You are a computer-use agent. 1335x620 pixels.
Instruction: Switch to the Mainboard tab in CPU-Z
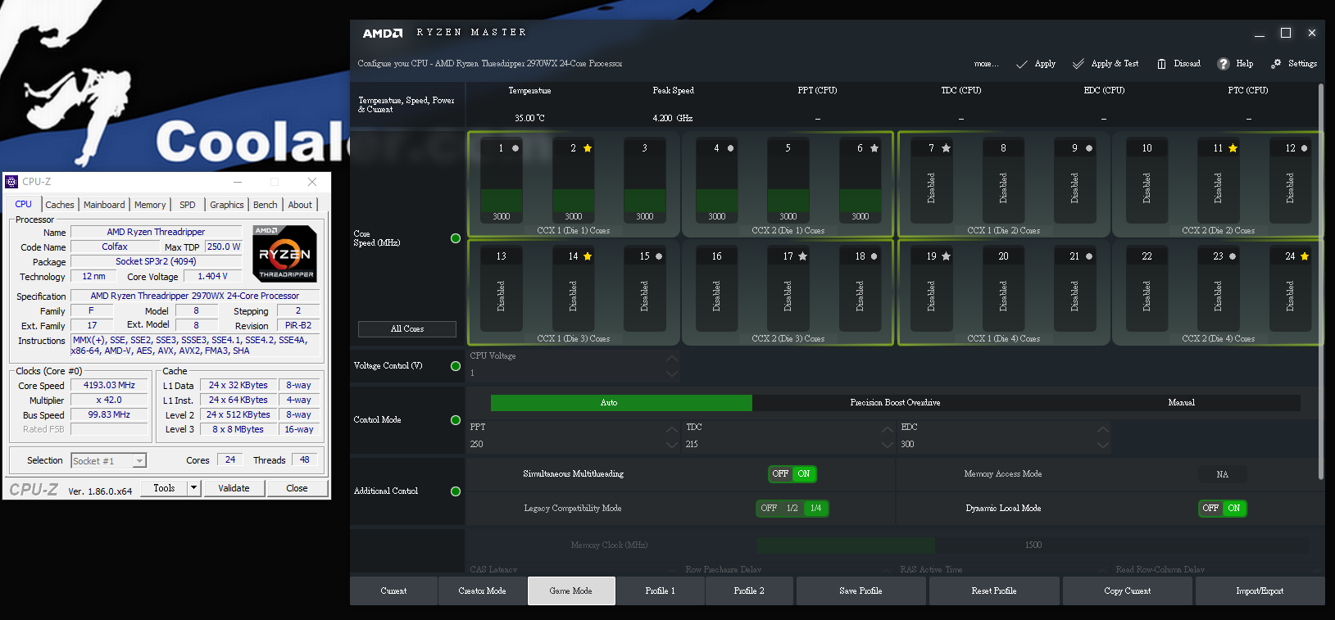[104, 205]
